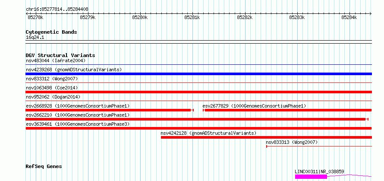Click the 85282k ruler tick label
Viewport: 384px width, 181px height.
245,17
